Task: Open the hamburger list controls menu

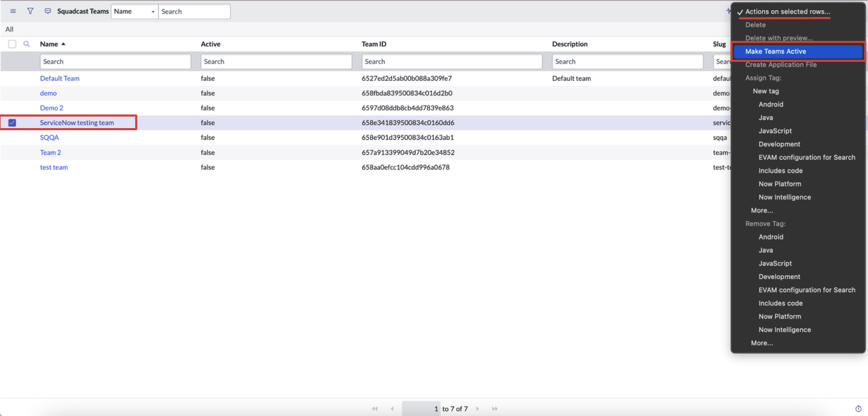Action: point(13,11)
